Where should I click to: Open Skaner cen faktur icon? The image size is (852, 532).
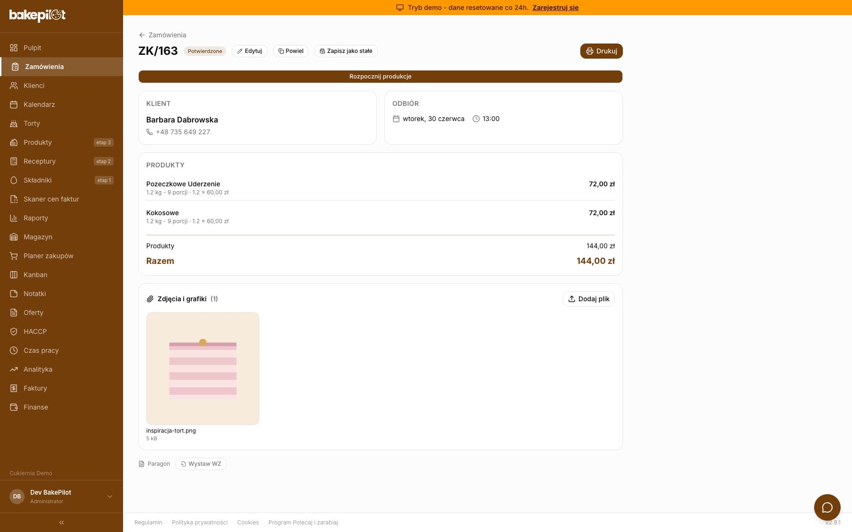tap(14, 199)
